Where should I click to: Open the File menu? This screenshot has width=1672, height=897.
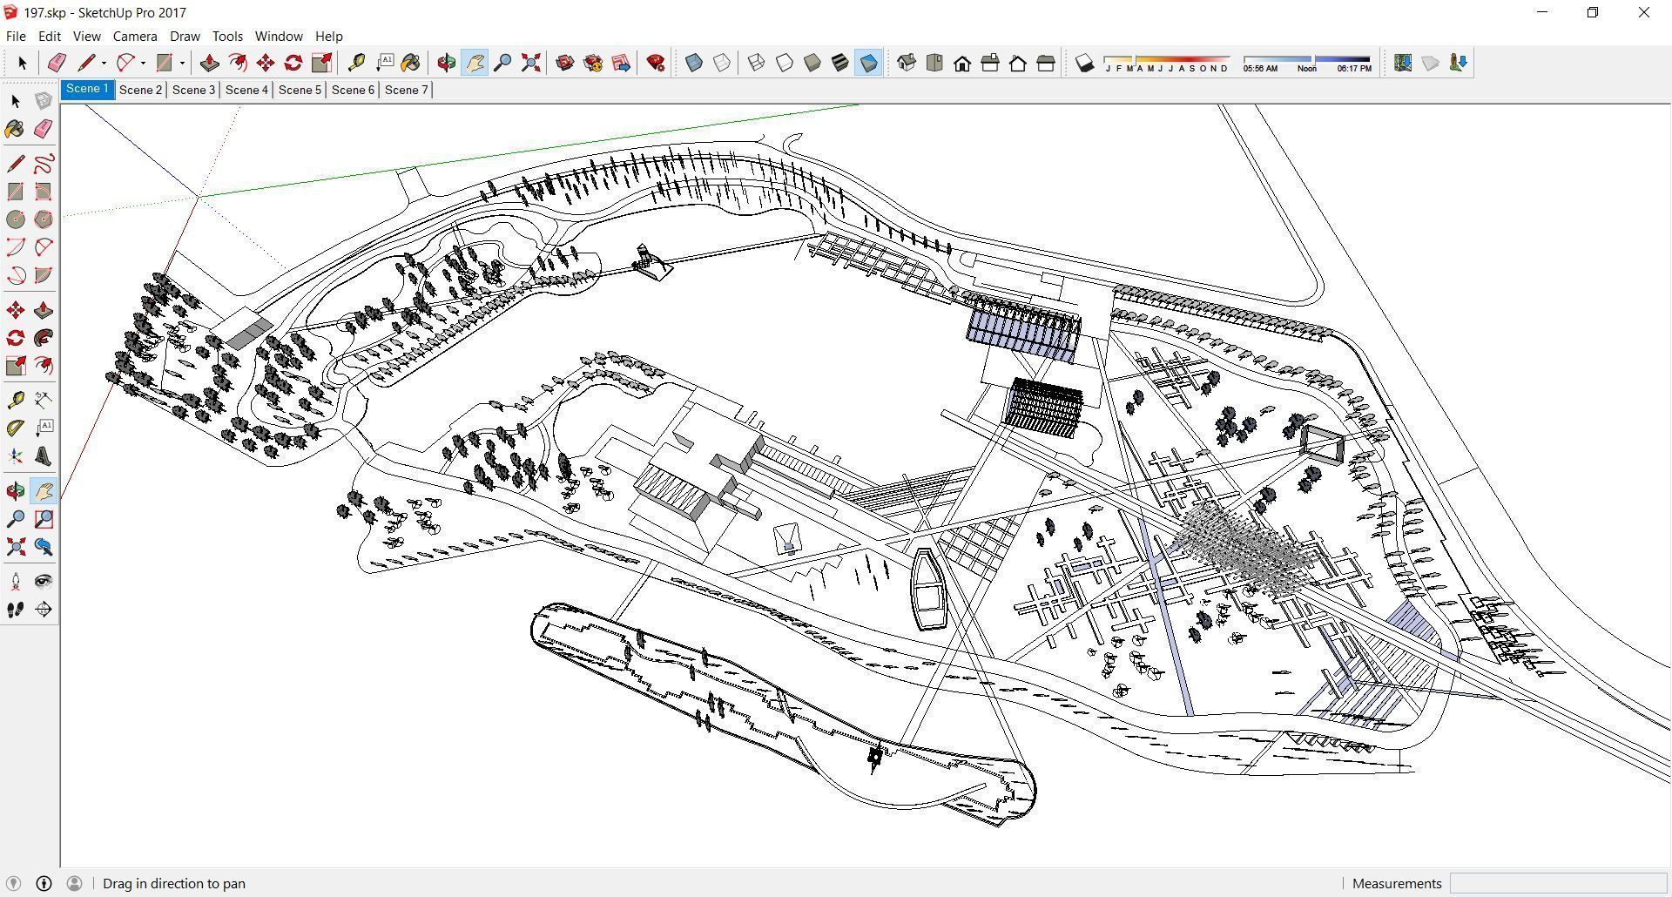coord(16,36)
